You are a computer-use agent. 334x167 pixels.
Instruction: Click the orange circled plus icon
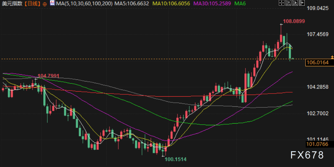(x=45, y=4)
